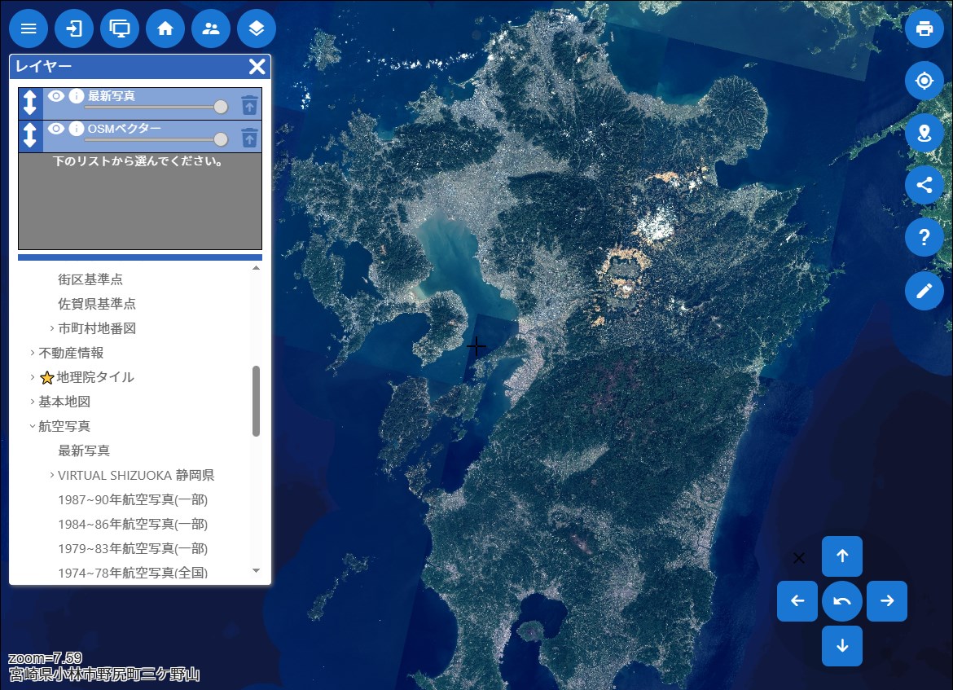Hide the OSMベクター layer using eye icon
The image size is (953, 690).
point(56,129)
